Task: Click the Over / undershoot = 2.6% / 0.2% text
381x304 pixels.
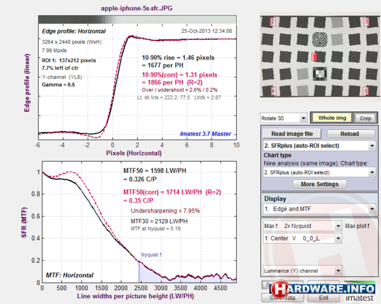Action: 180,90
